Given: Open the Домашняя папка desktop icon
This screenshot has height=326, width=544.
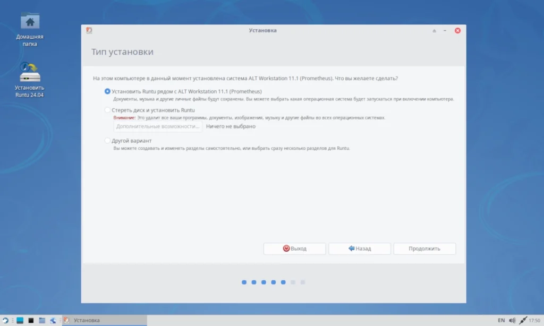Looking at the screenshot, I should tap(30, 30).
